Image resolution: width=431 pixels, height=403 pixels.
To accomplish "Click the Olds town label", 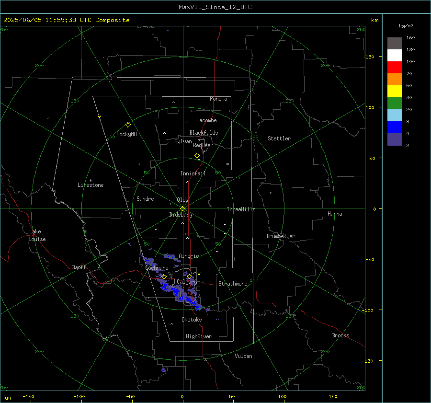I will click(x=182, y=200).
